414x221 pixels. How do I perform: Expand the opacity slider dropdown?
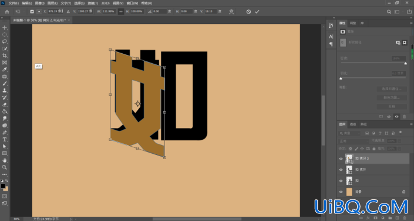tap(399, 141)
